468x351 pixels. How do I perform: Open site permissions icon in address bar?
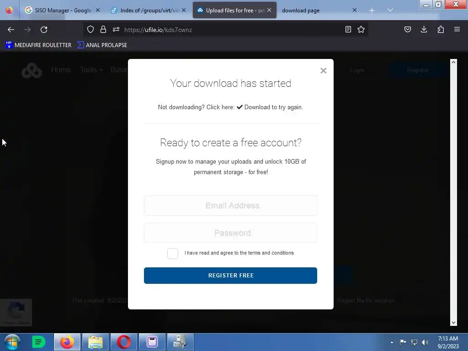(x=116, y=29)
